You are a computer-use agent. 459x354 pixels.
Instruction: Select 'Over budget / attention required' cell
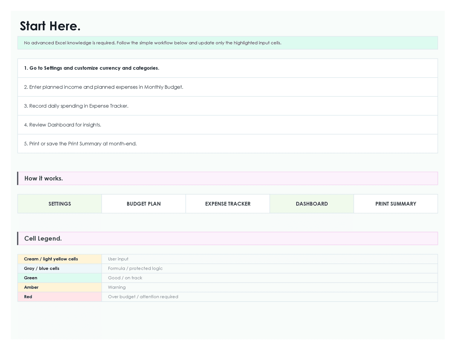tap(270, 297)
